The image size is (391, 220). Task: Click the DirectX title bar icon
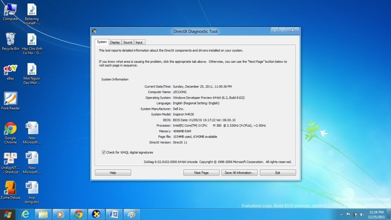click(x=94, y=31)
